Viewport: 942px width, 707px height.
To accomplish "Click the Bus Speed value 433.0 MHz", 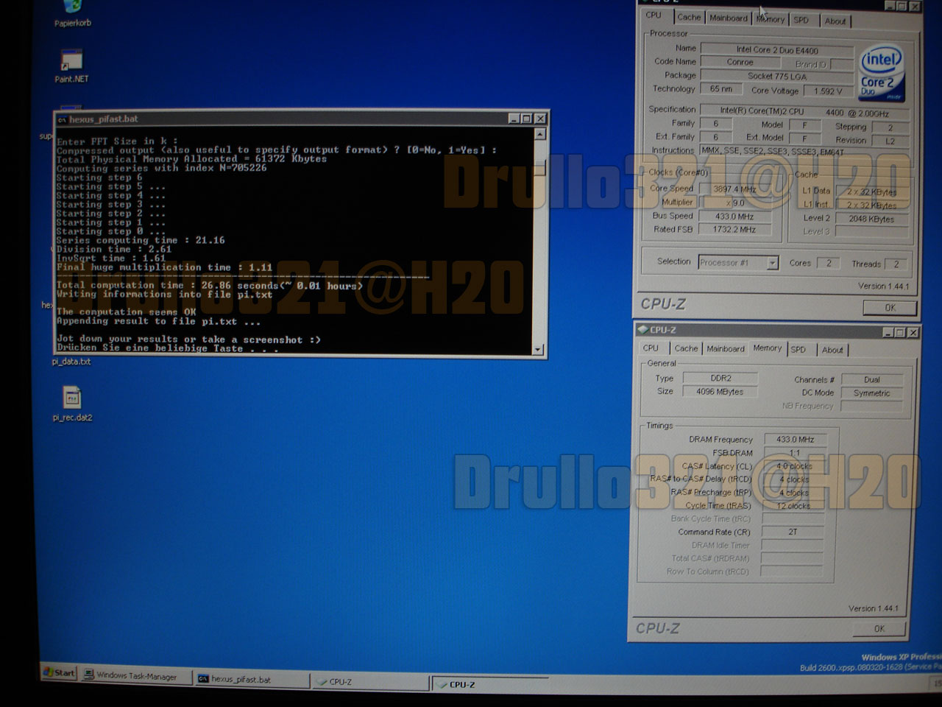I will 736,217.
